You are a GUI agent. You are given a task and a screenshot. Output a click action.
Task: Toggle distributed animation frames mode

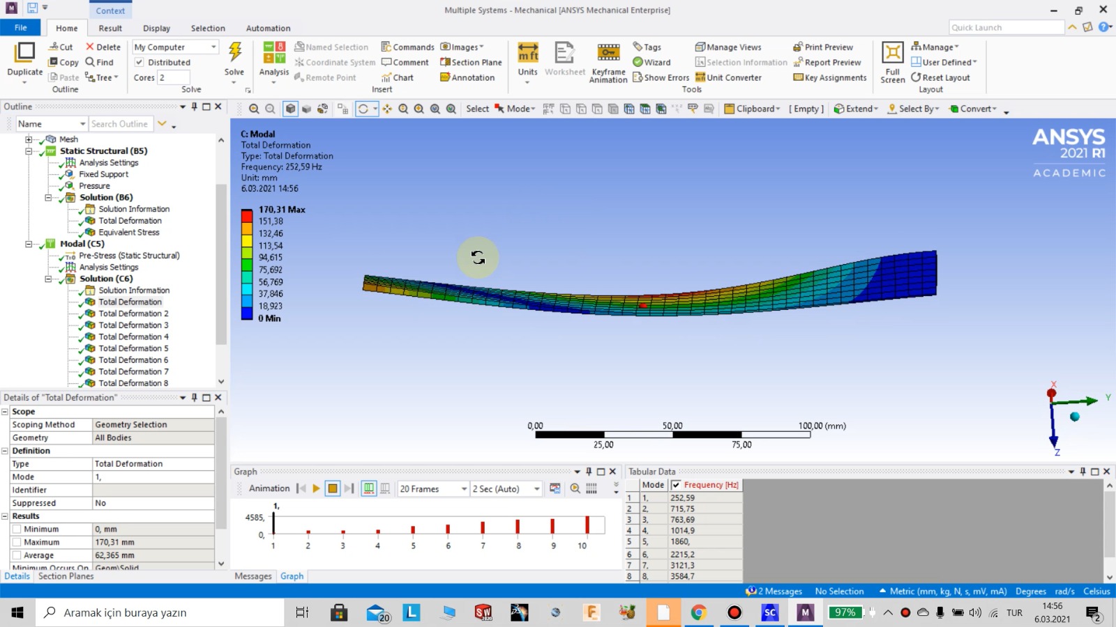tap(369, 488)
